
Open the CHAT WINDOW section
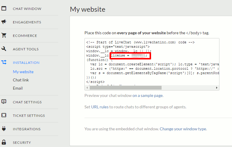tap(27, 9)
